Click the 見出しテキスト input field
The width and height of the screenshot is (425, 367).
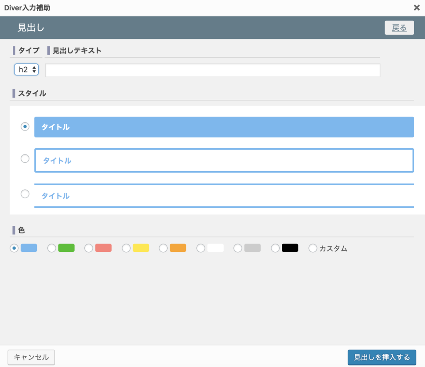(x=212, y=70)
